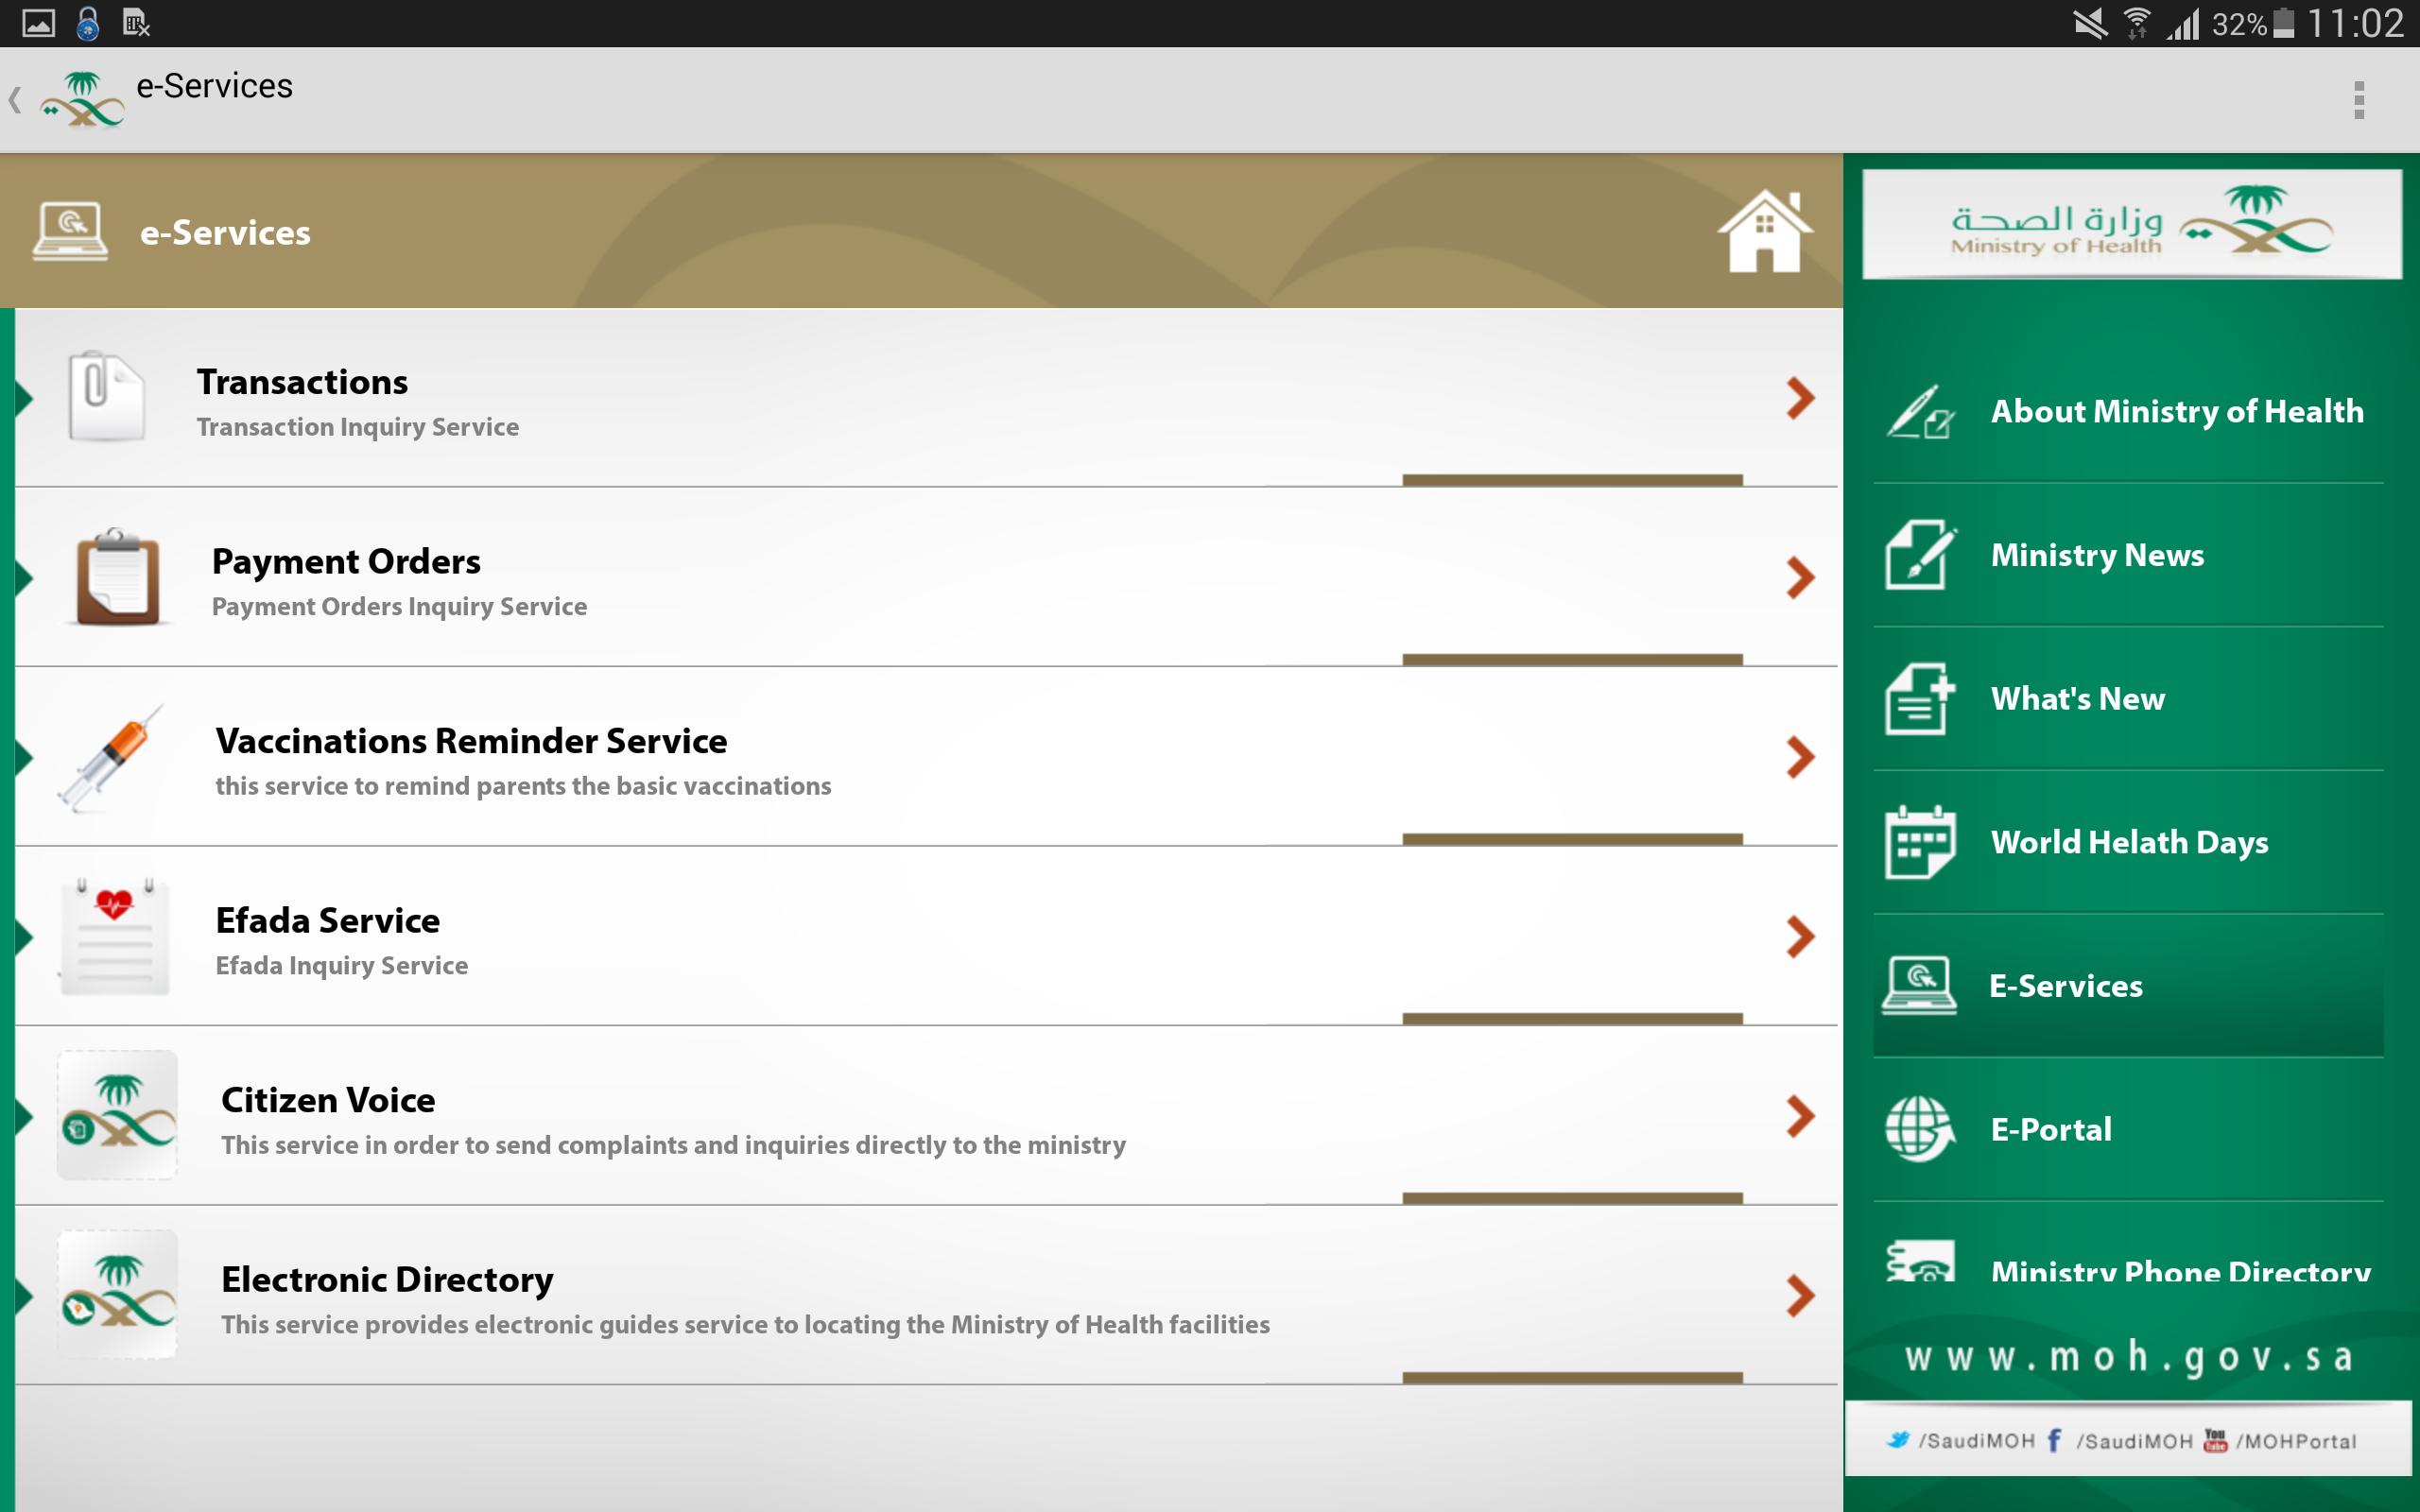This screenshot has width=2420, height=1512.
Task: Tap the laptop icon in e-Services banner
Action: point(70,231)
